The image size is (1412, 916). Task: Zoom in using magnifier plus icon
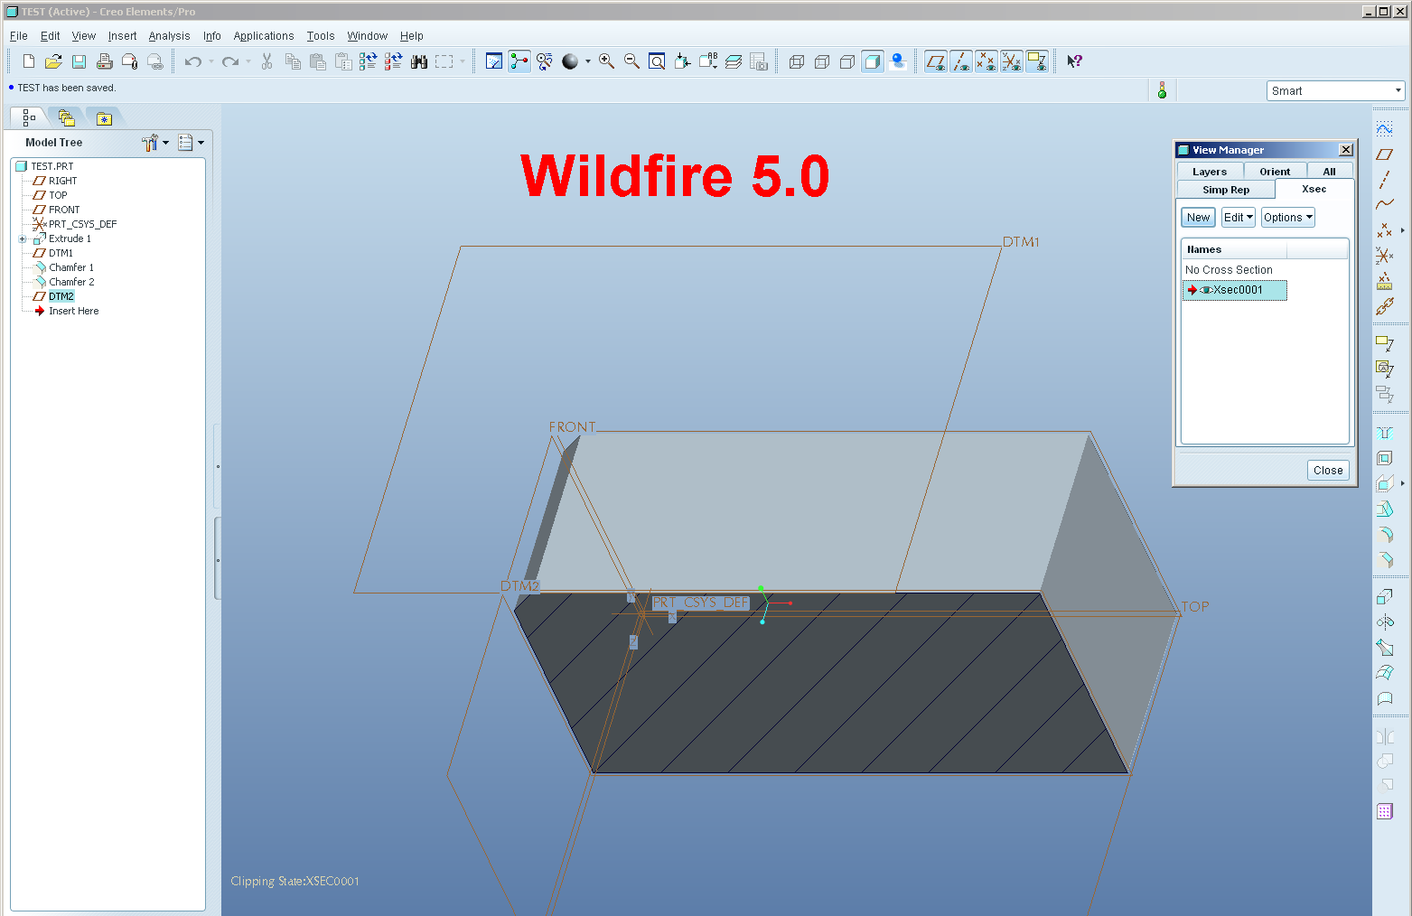pos(607,61)
